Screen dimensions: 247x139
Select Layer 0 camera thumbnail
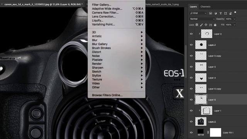[201, 122]
